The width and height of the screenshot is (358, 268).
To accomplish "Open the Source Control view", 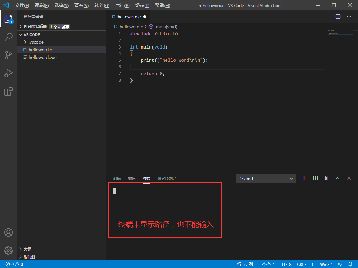I will pos(8,55).
